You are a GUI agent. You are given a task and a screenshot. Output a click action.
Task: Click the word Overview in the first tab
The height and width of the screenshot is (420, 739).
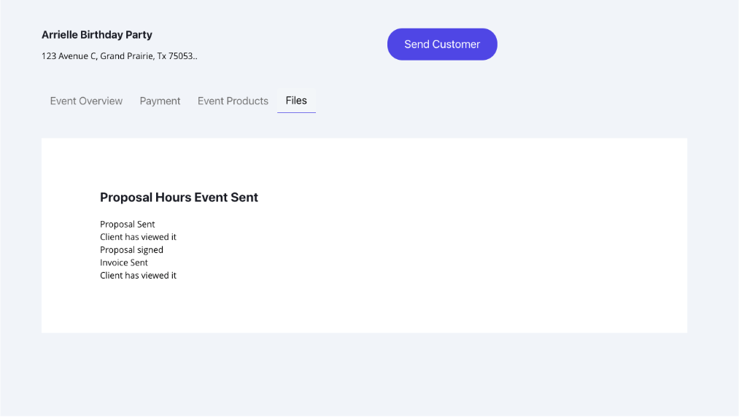pos(101,101)
